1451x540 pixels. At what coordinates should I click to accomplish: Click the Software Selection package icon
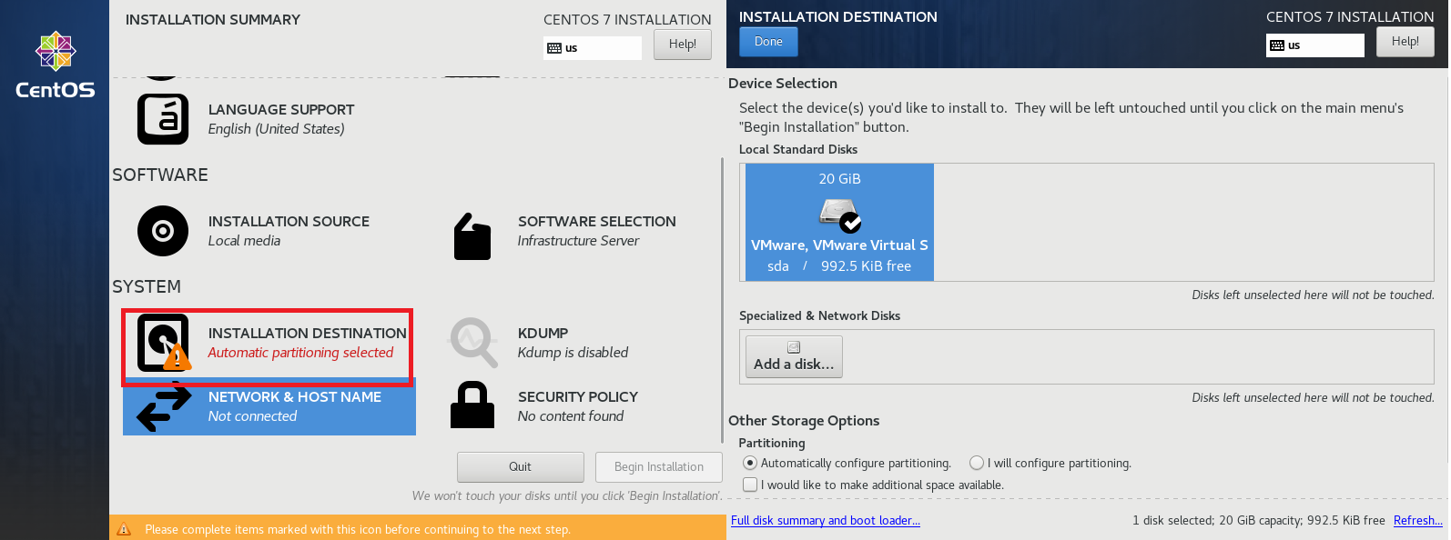[x=472, y=236]
